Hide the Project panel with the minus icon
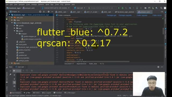Screen dimensions: 172x97 tap(52, 12)
